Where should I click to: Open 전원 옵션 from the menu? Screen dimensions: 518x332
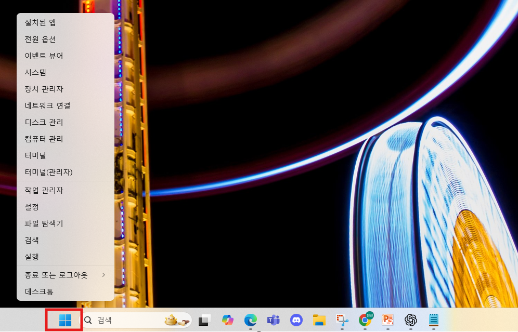tap(41, 39)
